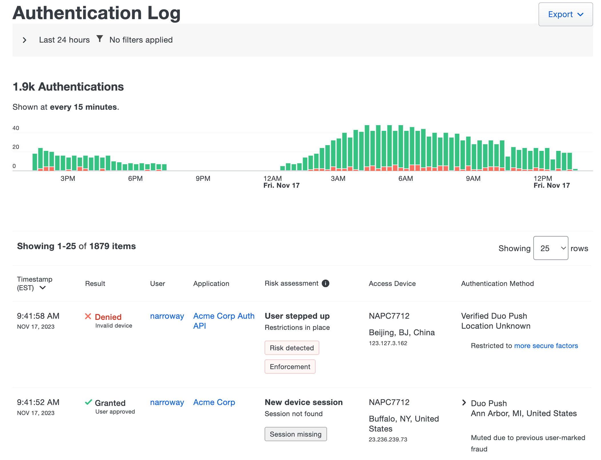
Task: Click the No filters applied label
Action: coord(141,40)
